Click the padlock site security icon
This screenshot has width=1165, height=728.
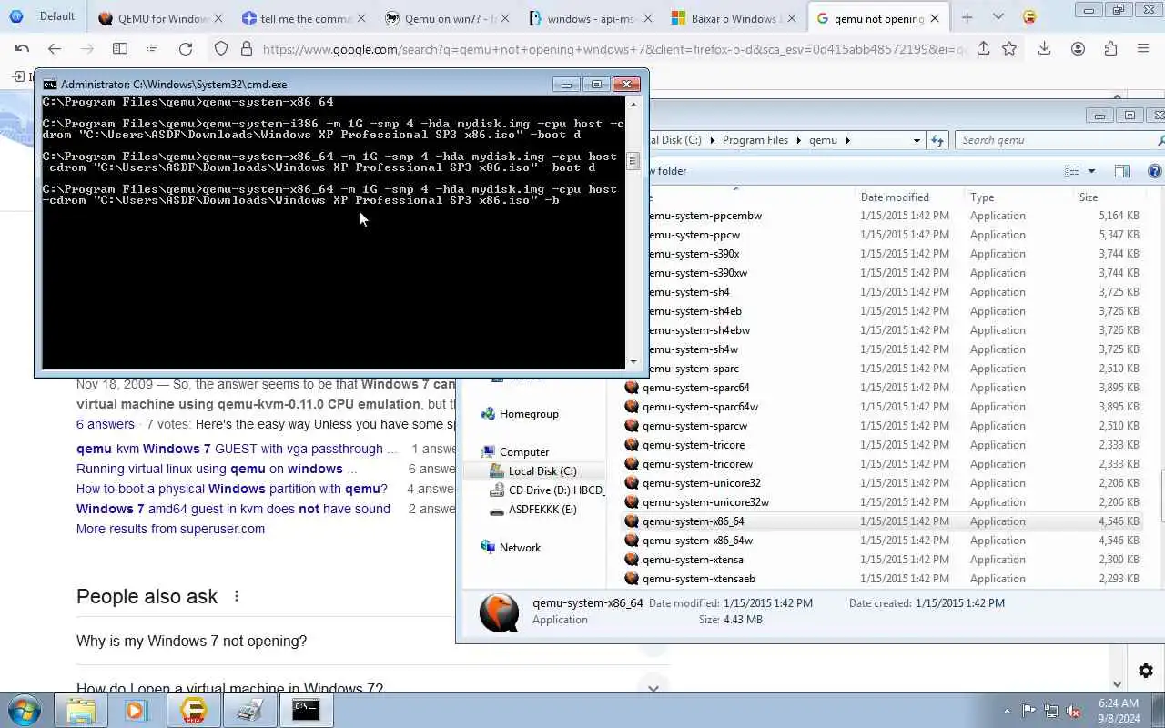point(246,49)
